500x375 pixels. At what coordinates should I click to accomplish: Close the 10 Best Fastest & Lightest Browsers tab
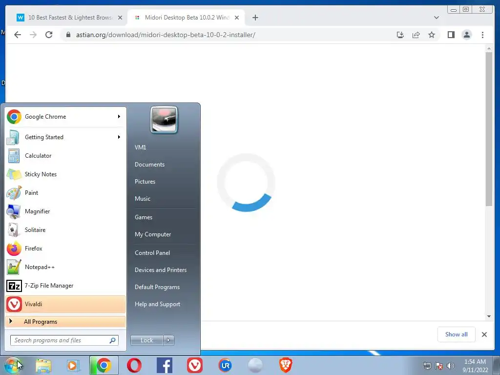(x=120, y=18)
